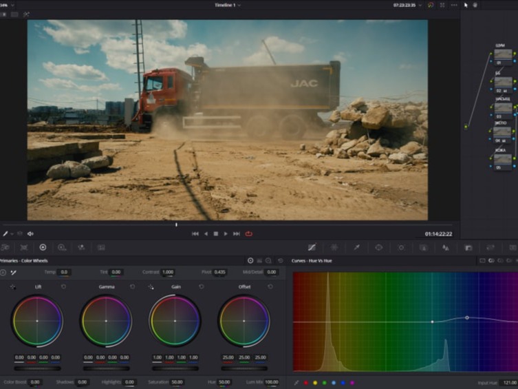
Task: Reset the Gamma color wheel
Action: point(133,286)
